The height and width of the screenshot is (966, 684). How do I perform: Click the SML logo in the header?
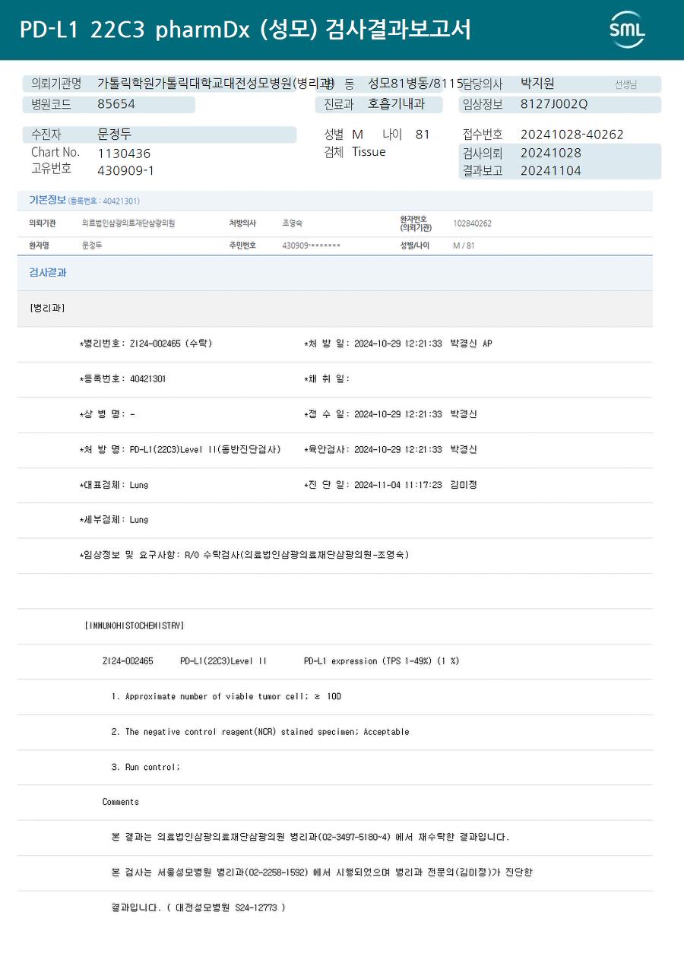pyautogui.click(x=627, y=30)
